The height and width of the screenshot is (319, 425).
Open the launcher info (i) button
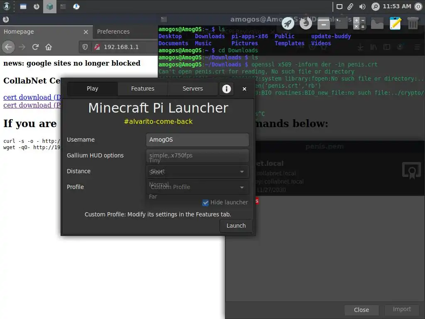(x=227, y=89)
